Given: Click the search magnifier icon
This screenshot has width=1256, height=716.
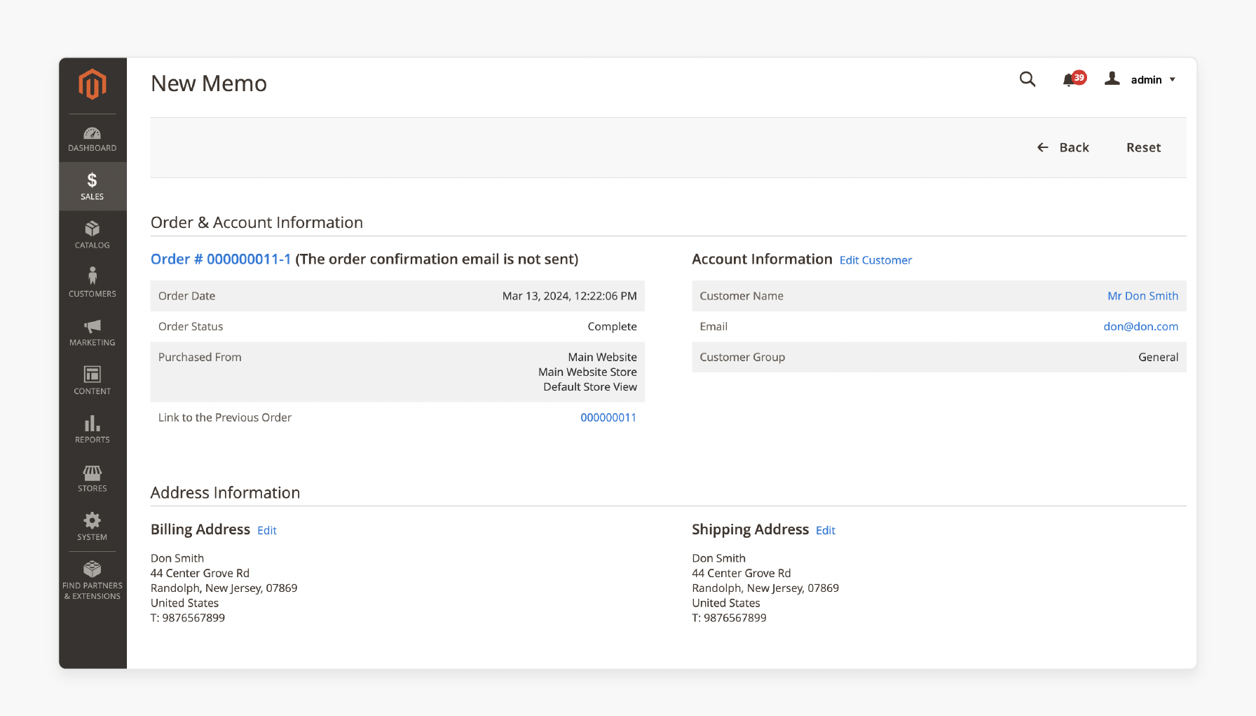Looking at the screenshot, I should tap(1028, 79).
